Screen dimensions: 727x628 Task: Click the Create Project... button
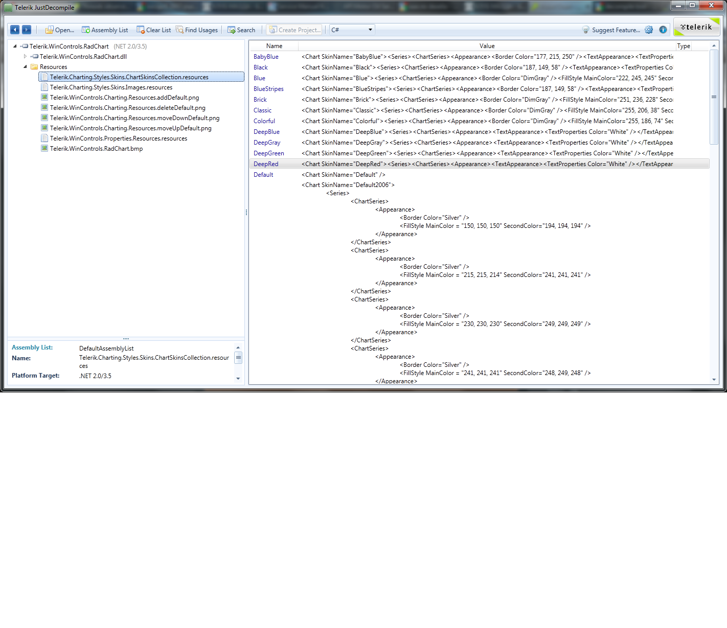click(x=295, y=30)
